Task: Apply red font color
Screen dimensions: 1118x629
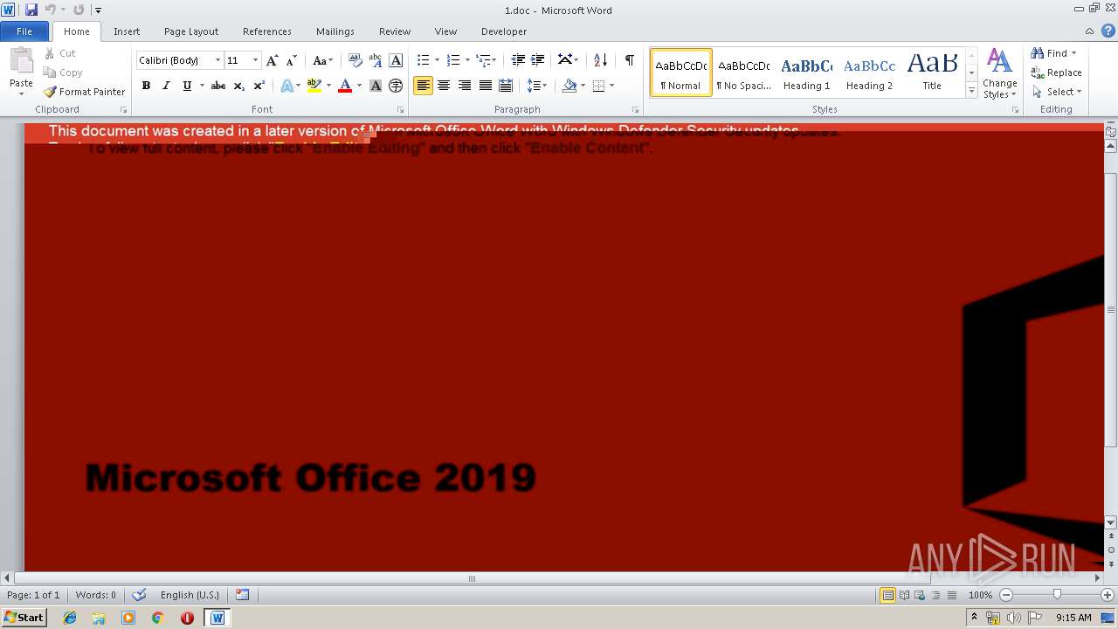Action: point(345,86)
